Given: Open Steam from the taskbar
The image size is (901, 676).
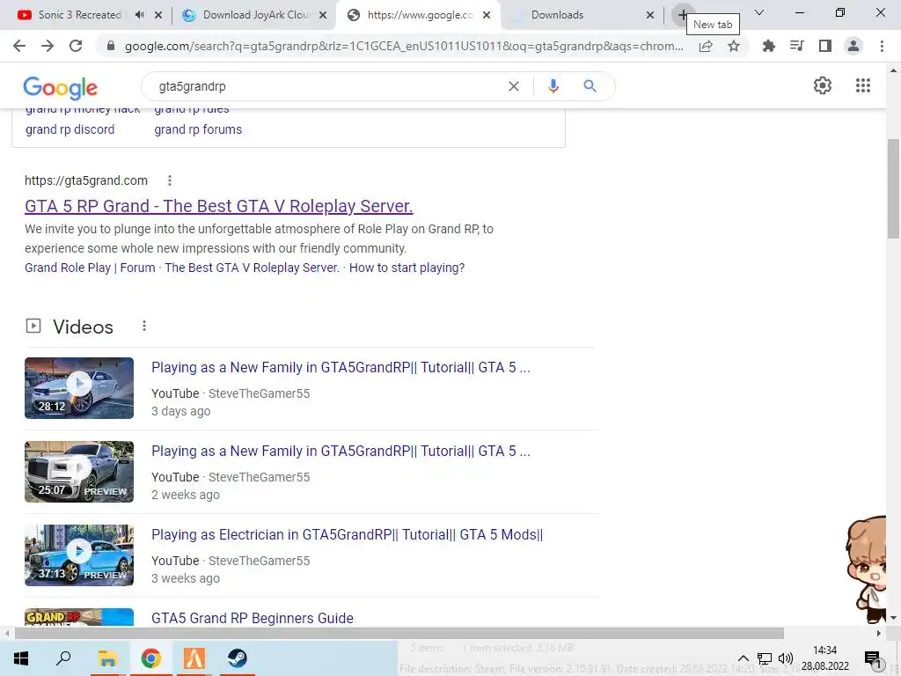Looking at the screenshot, I should 237,658.
